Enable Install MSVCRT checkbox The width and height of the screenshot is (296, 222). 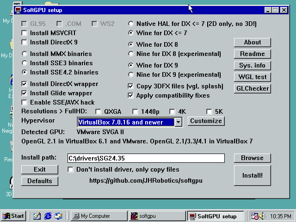pyautogui.click(x=25, y=33)
